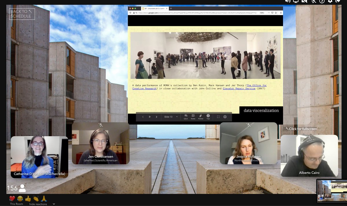Toggle the camera off icon
Screen dimensions: 347x206
click(304, 1)
